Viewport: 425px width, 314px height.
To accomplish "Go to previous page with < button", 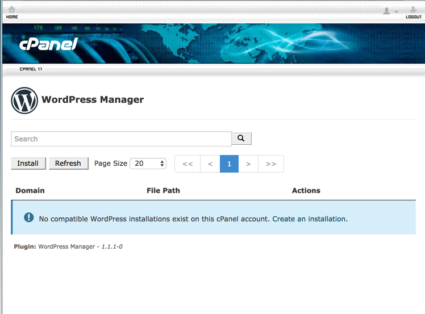I will pos(210,164).
